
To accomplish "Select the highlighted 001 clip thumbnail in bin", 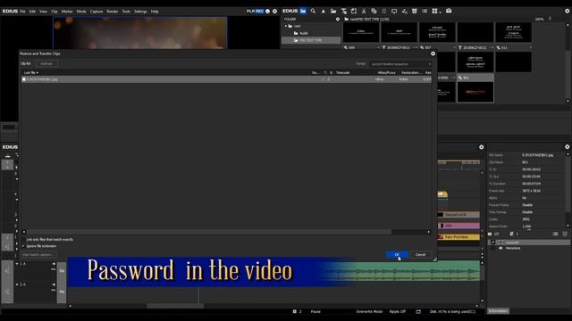I will pos(475,92).
